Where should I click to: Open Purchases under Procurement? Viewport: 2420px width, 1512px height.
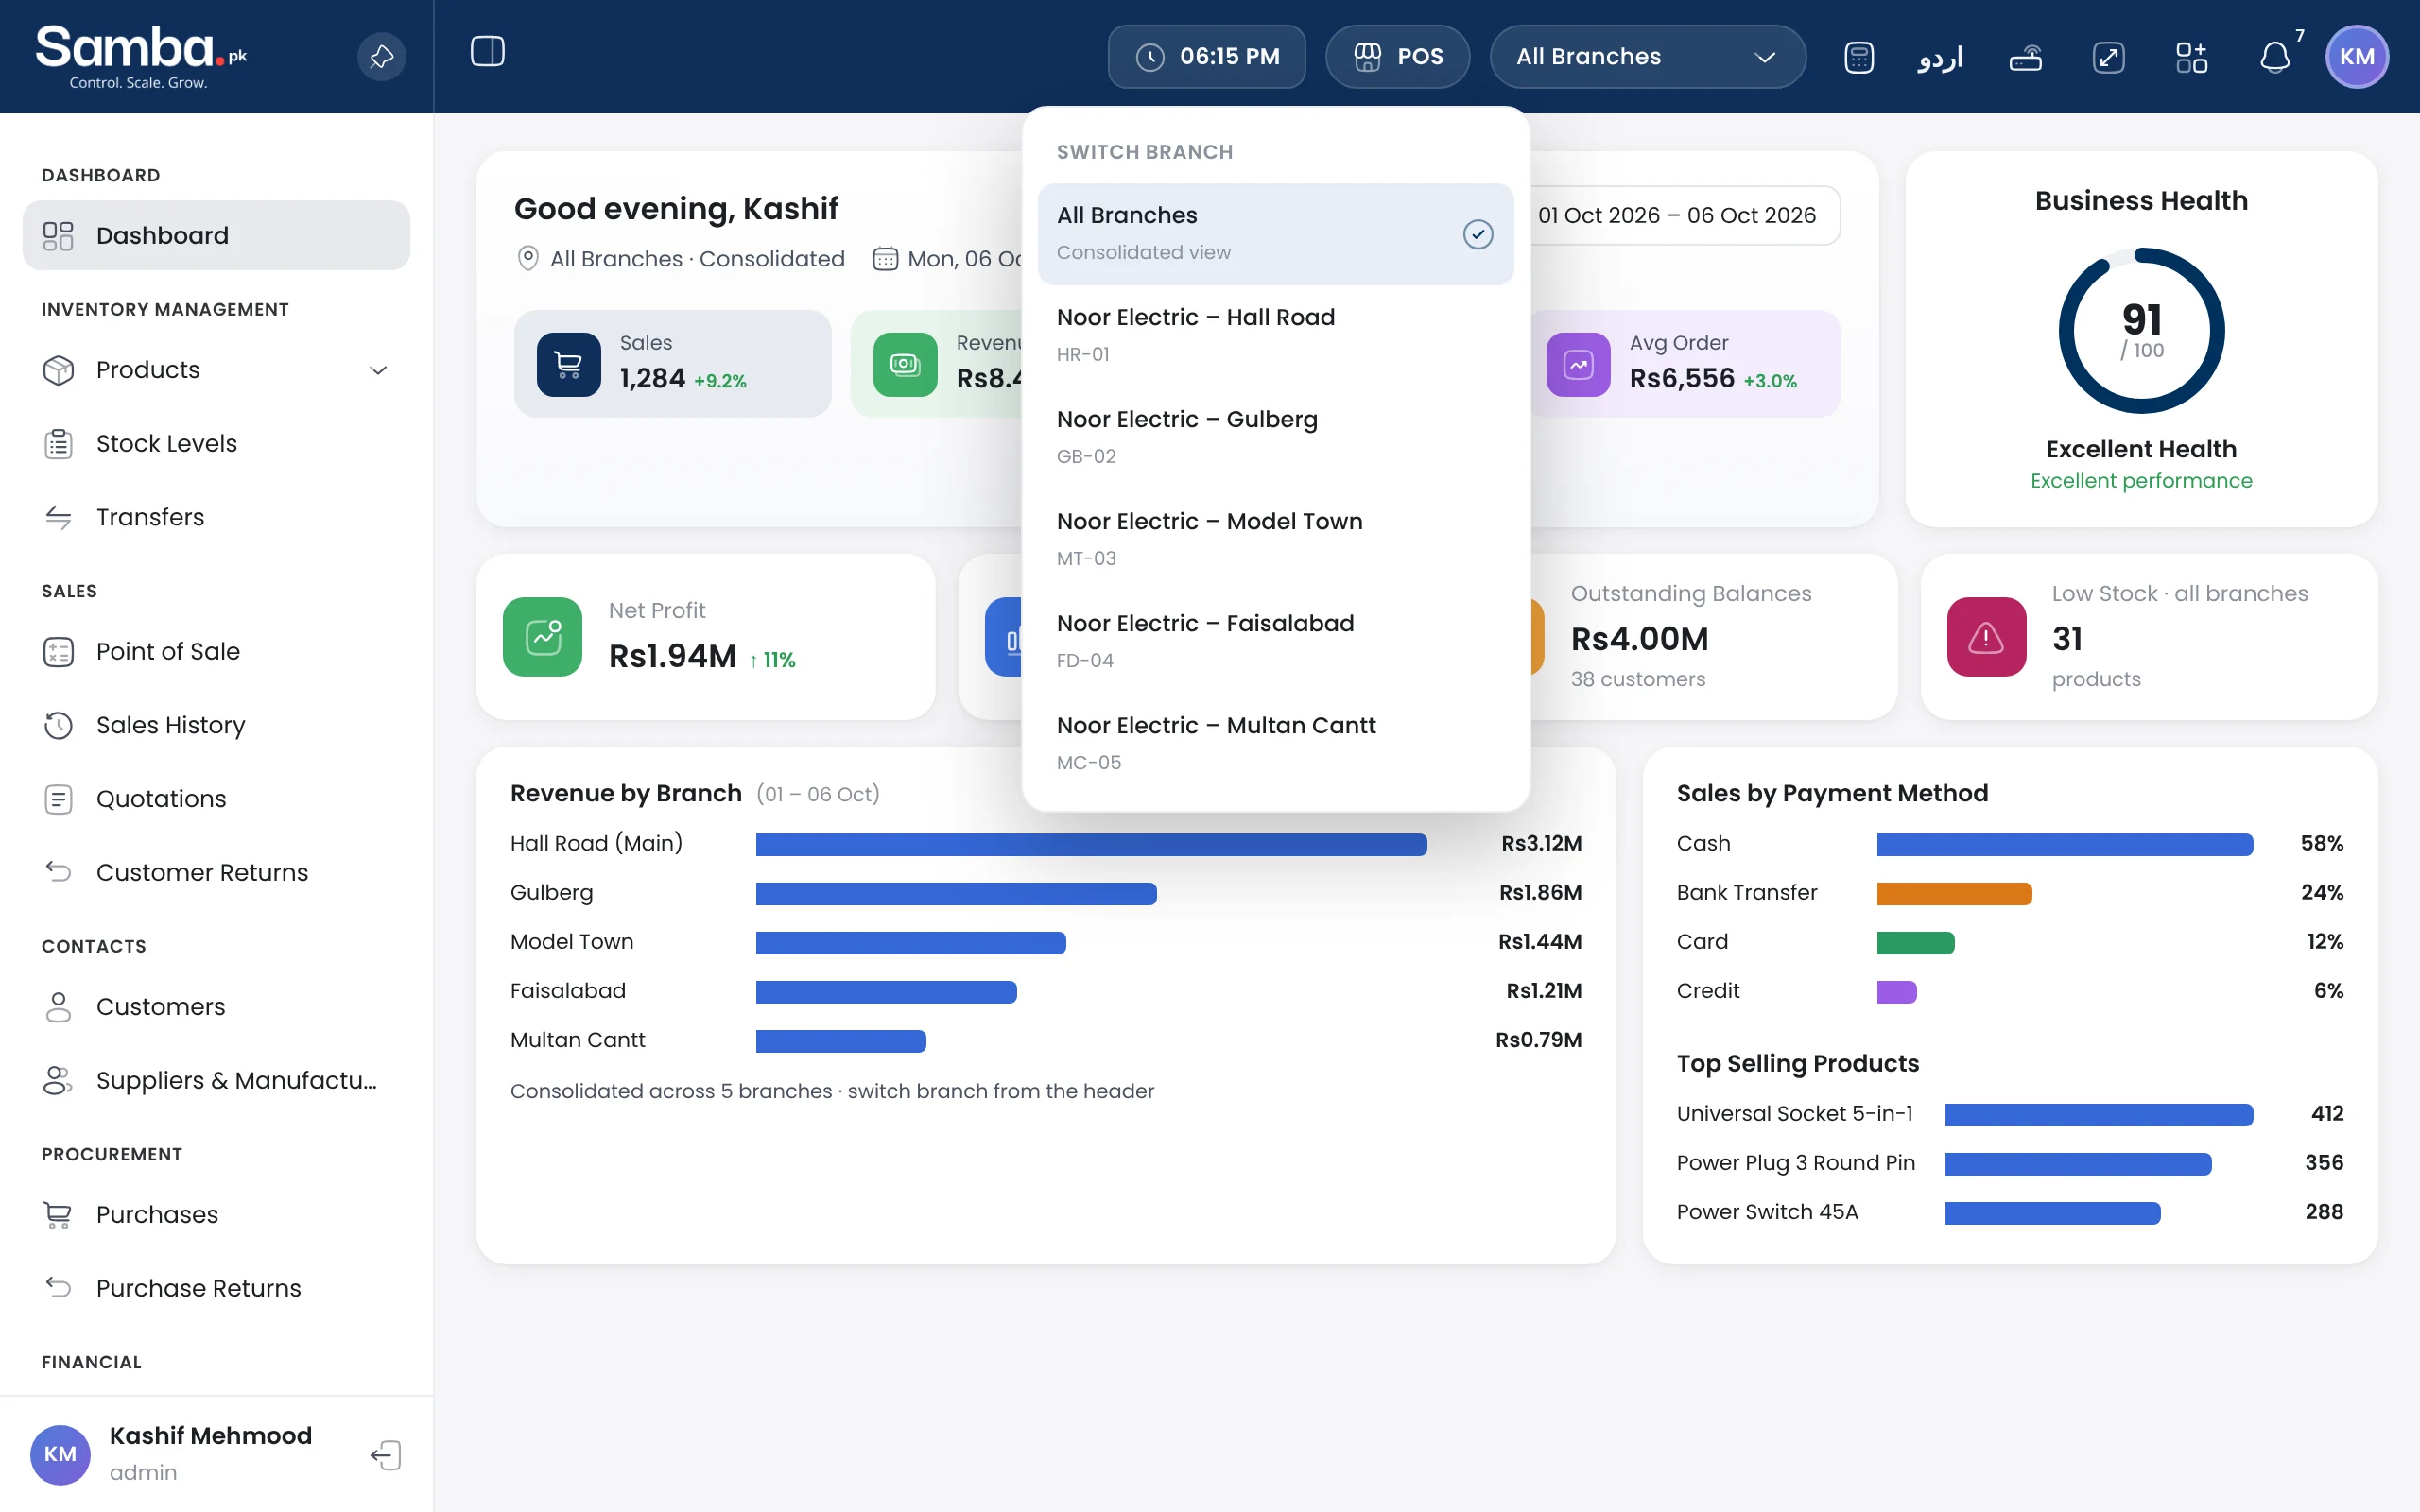[x=216, y=1214]
